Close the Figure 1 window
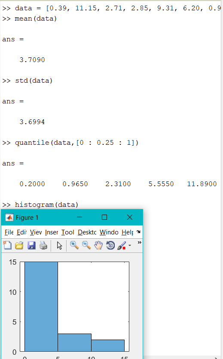Screen dimensions: 223x359 (130, 217)
